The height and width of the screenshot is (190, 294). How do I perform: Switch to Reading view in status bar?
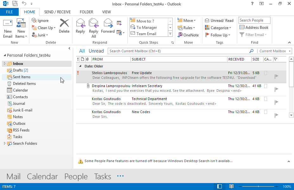[231, 187]
